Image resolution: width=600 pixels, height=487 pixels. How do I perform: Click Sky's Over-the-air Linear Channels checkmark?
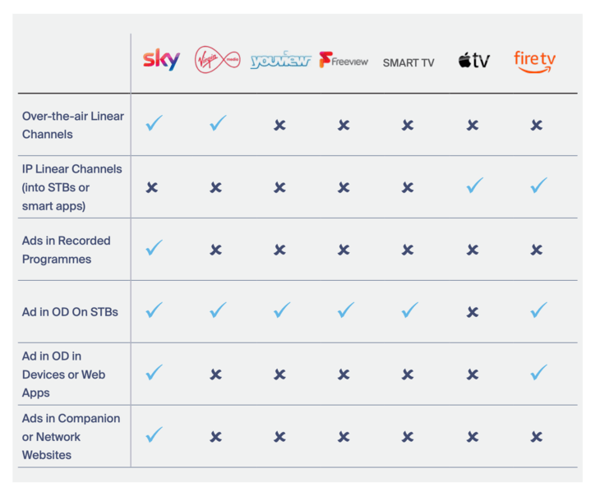154,124
